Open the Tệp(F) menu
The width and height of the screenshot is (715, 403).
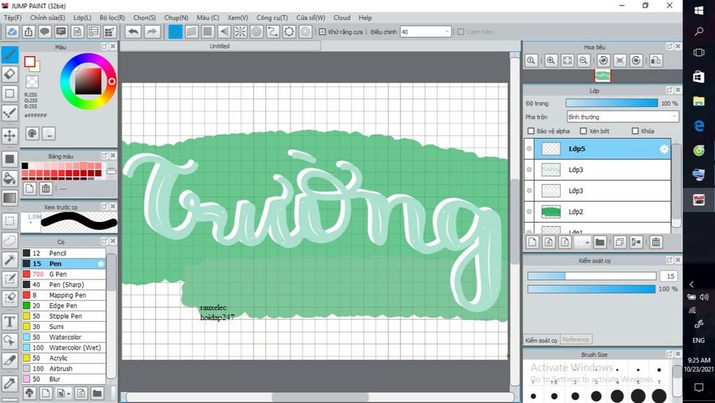click(13, 17)
